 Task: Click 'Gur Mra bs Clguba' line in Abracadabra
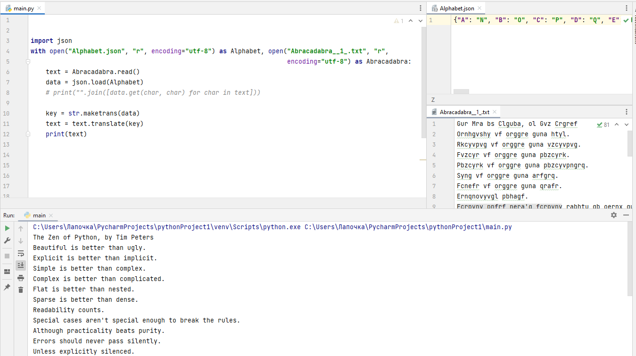click(x=517, y=124)
